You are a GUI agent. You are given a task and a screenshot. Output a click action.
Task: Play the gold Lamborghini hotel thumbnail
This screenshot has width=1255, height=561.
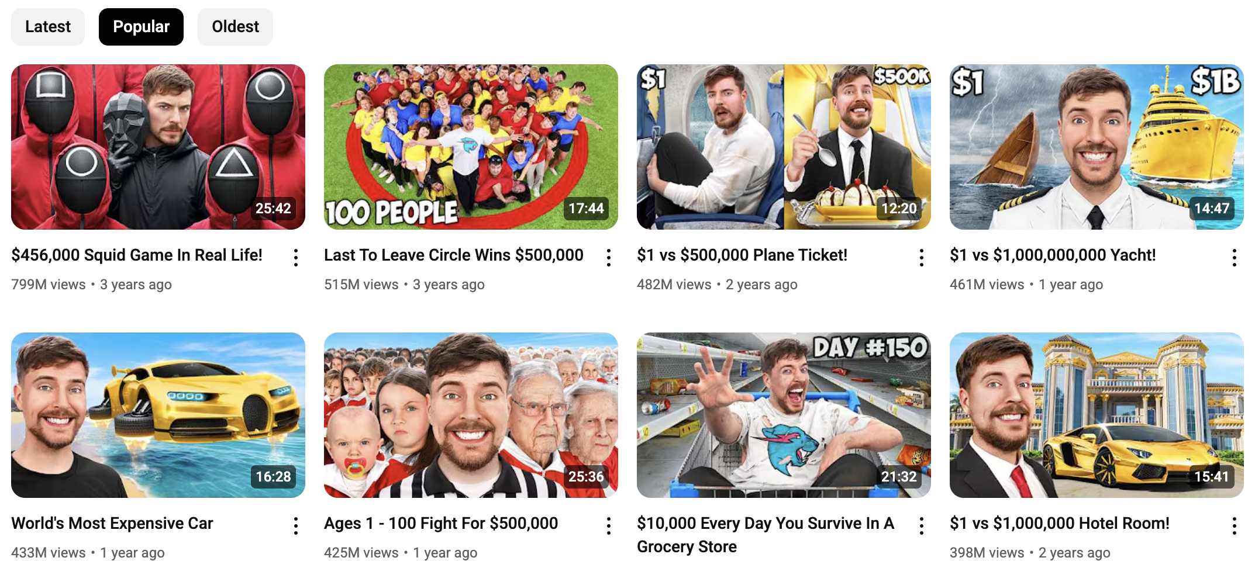point(1097,415)
